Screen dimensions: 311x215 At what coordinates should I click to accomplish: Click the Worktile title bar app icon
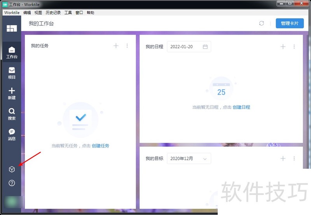[x=5, y=4]
